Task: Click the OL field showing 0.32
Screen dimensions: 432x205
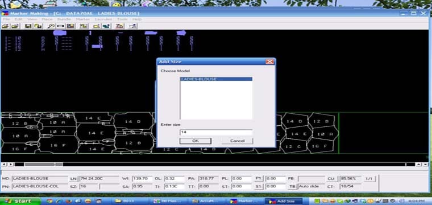Action: [174, 178]
